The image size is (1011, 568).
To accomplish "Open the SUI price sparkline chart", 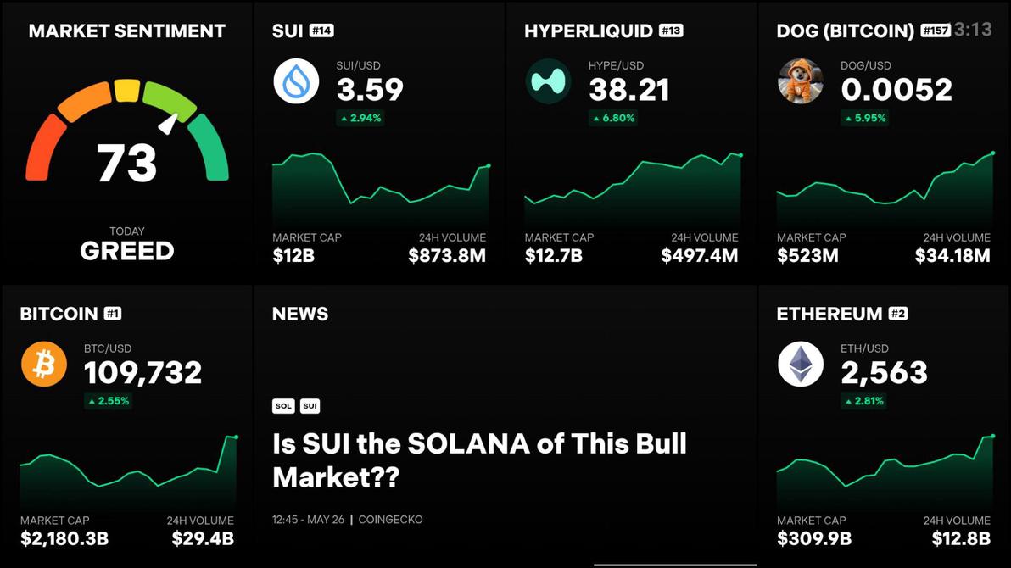I will (x=381, y=188).
